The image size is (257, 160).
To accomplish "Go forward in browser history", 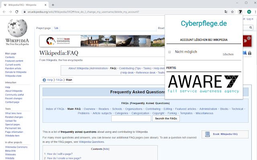I will [x=10, y=12].
